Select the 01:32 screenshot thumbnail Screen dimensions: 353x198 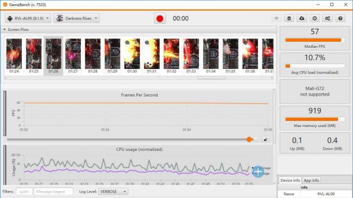(x=171, y=56)
